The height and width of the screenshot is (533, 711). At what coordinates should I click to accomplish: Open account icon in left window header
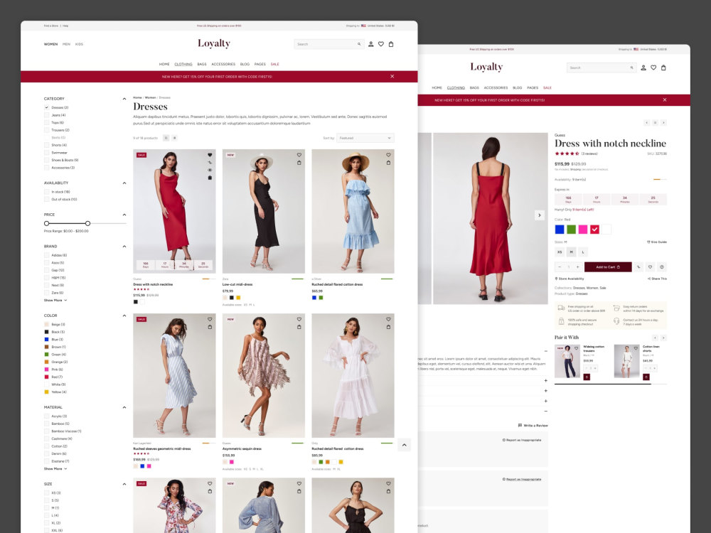(370, 44)
